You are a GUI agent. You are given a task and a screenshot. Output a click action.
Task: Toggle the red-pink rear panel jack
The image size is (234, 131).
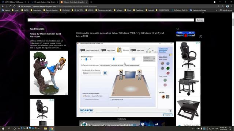click(x=168, y=73)
